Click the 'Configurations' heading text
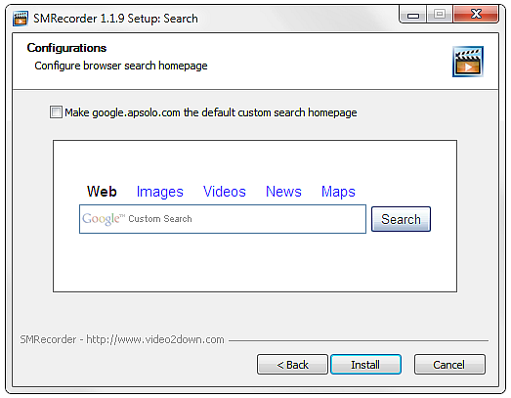 66,48
